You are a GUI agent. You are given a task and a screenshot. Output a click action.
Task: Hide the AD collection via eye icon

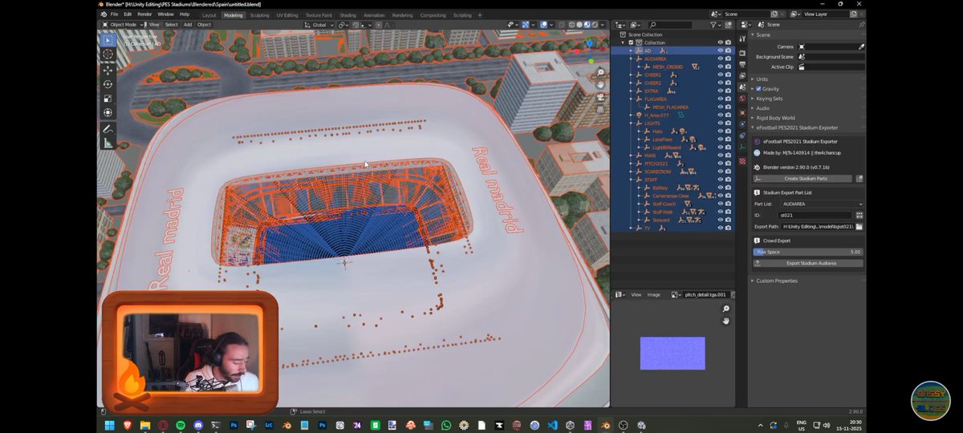(720, 51)
